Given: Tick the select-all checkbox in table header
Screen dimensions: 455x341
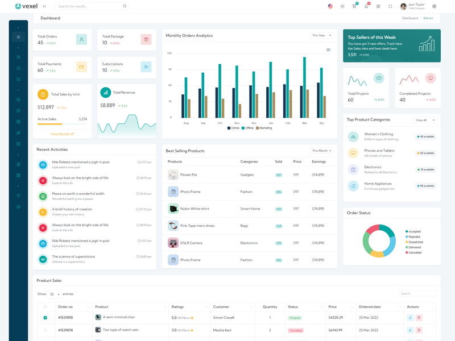Looking at the screenshot, I should (x=45, y=307).
